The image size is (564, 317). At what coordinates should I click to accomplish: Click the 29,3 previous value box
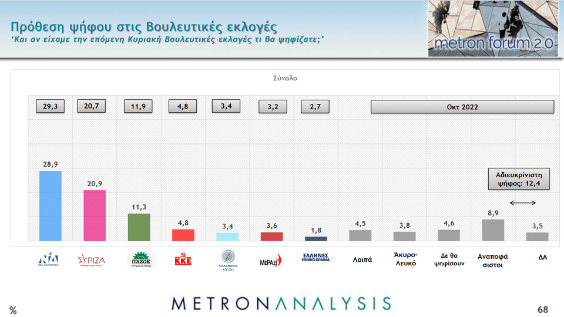51,106
